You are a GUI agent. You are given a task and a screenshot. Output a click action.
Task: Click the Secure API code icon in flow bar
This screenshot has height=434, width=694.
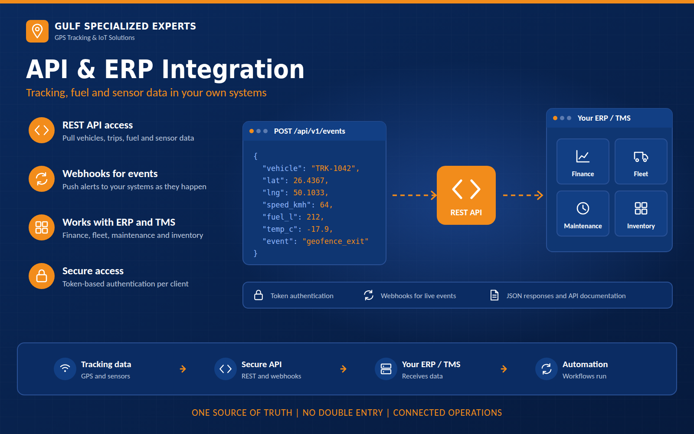coord(226,369)
